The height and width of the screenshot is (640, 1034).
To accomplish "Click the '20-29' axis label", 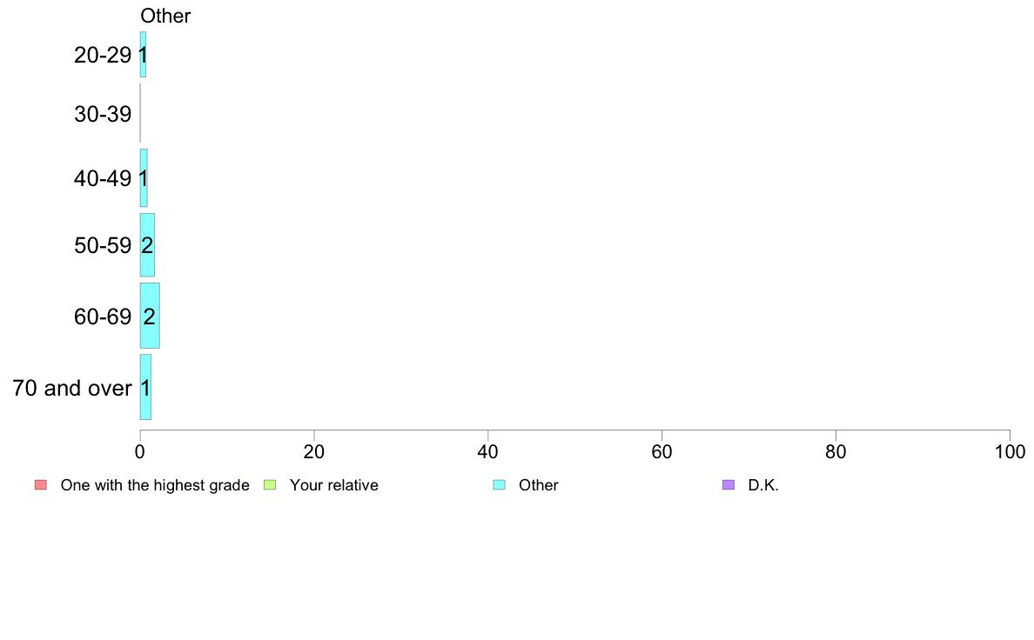I will click(x=103, y=55).
